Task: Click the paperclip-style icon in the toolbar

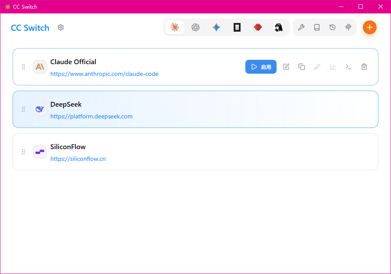Action: 348,27
